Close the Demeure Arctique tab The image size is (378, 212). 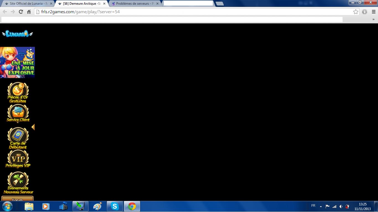pos(104,4)
